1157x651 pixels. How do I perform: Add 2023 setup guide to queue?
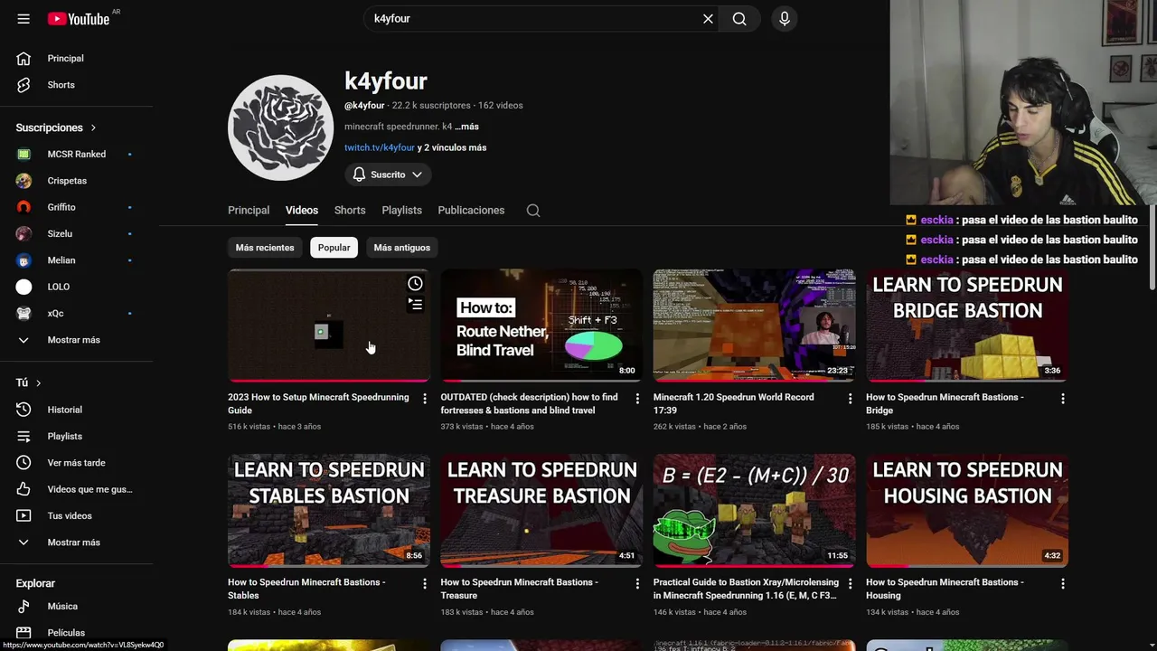tap(415, 305)
